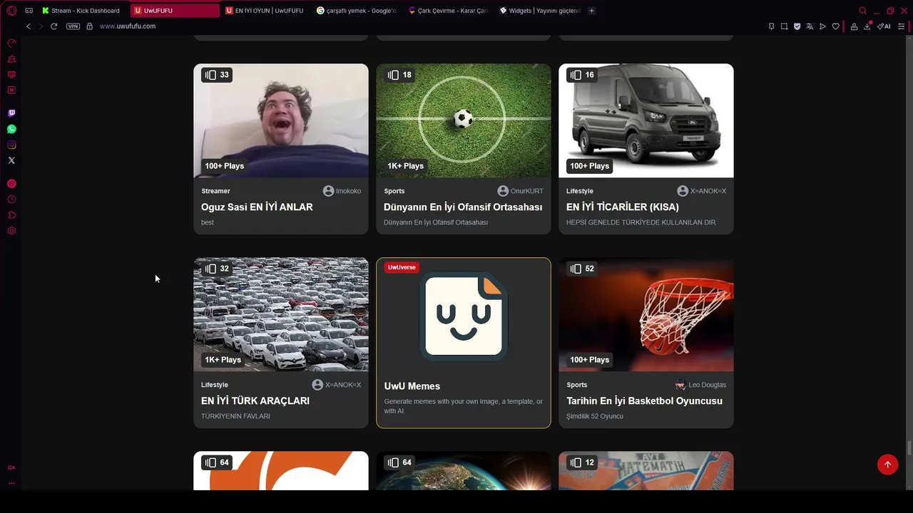Open History clock icon in sidebar
Viewport: 913px width, 513px height.
click(x=11, y=199)
